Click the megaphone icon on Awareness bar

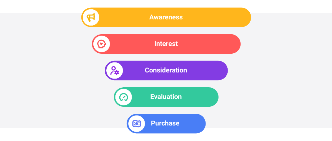(91, 17)
